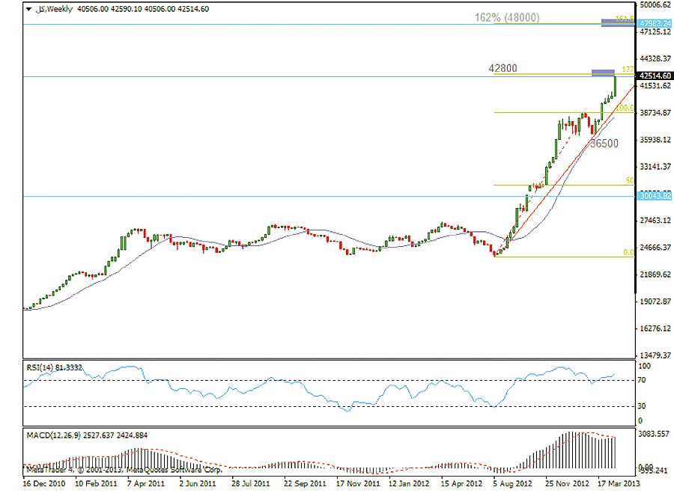Image resolution: width=674 pixels, height=496 pixels.
Task: Click the 5 Aug 2012 date marker
Action: click(512, 483)
